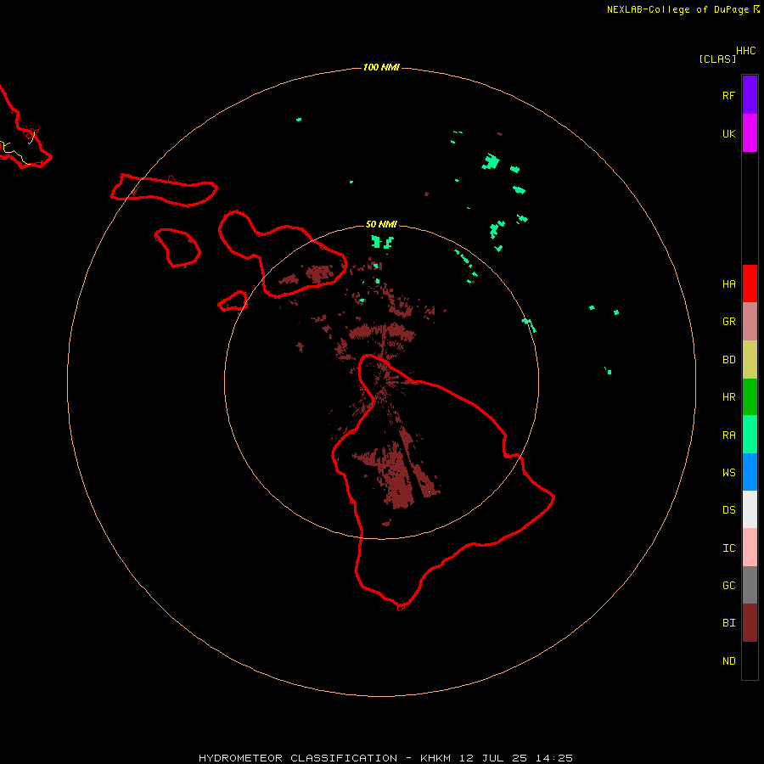Click the 100 NMI range ring label
The width and height of the screenshot is (764, 764).
pyautogui.click(x=381, y=67)
